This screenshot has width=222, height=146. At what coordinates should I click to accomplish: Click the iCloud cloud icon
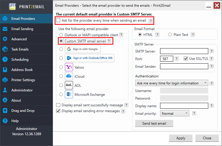point(69,76)
